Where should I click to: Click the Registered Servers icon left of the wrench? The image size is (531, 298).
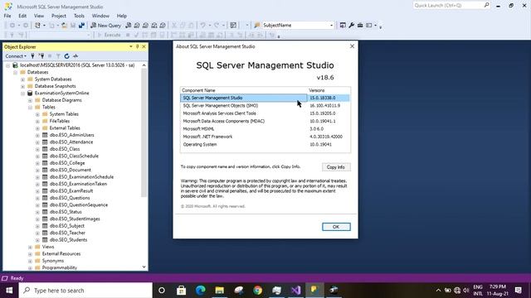pos(343,26)
